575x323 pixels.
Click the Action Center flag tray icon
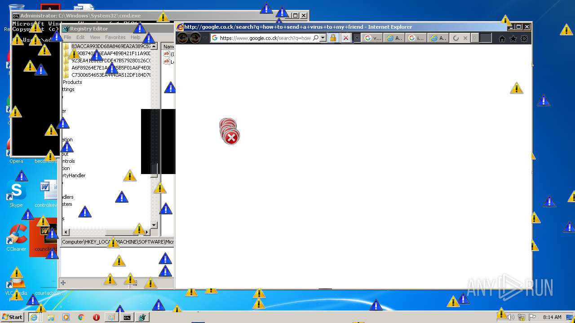pos(532,317)
